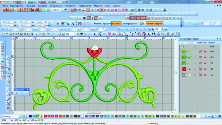Open the Редактировать menu
The image size is (222, 125).
coord(17,6)
